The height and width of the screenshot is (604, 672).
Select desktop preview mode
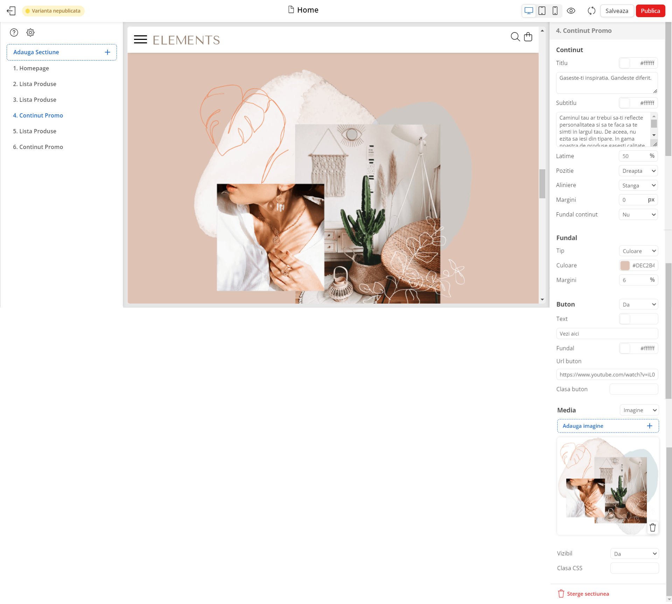tap(528, 11)
